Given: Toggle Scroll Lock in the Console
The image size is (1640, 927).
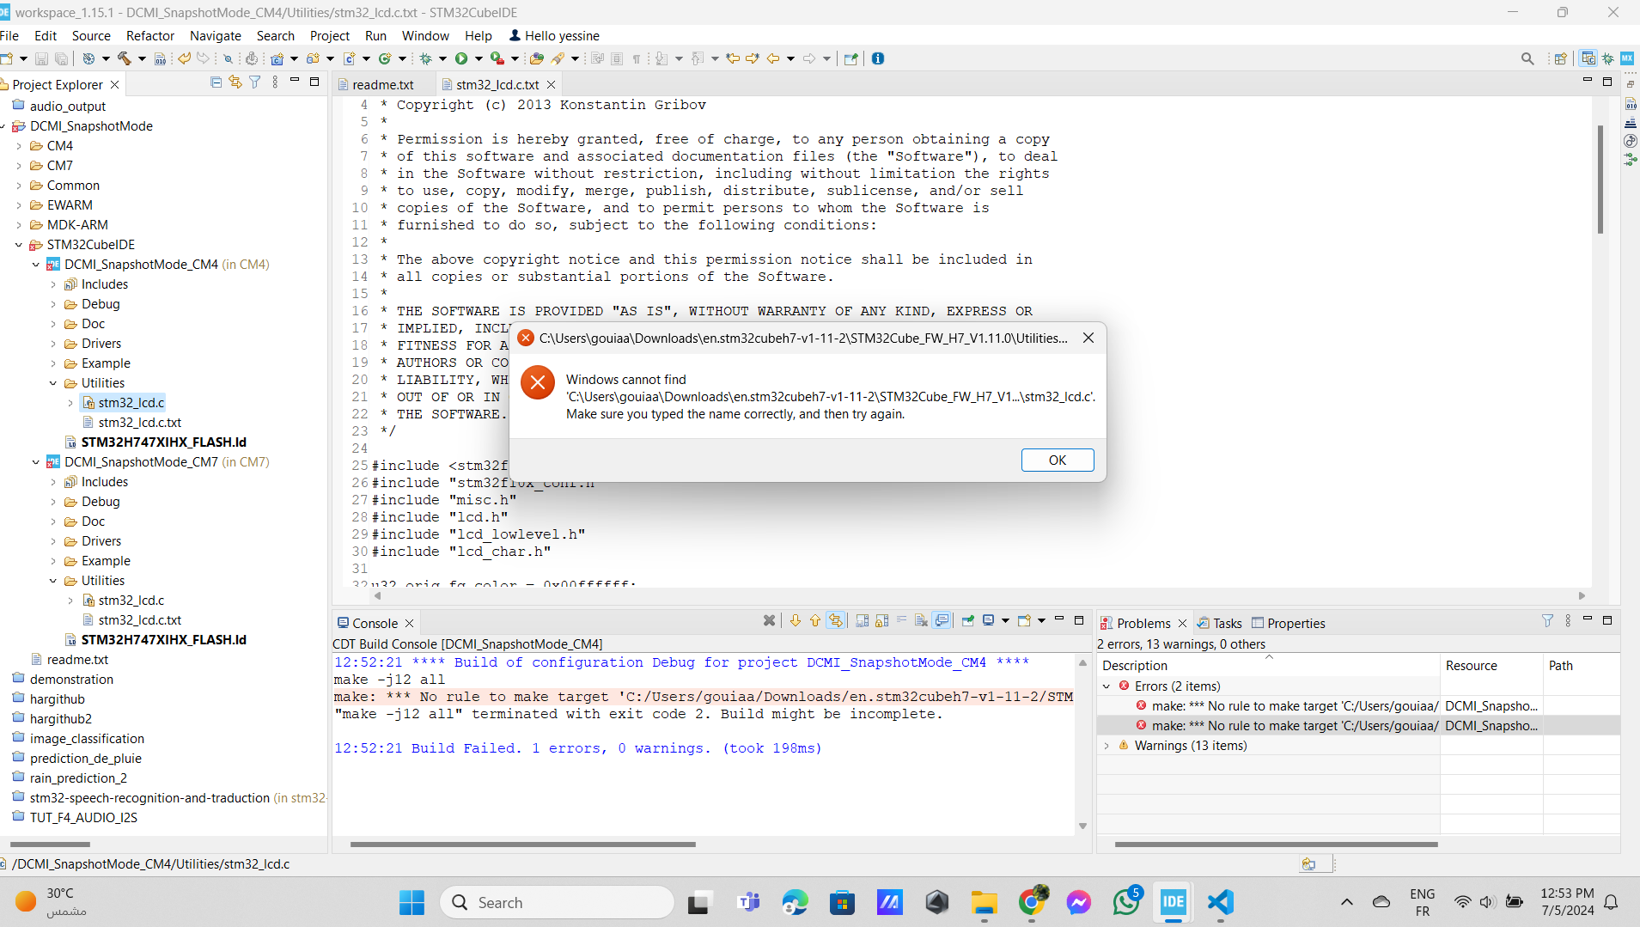Looking at the screenshot, I should point(882,620).
